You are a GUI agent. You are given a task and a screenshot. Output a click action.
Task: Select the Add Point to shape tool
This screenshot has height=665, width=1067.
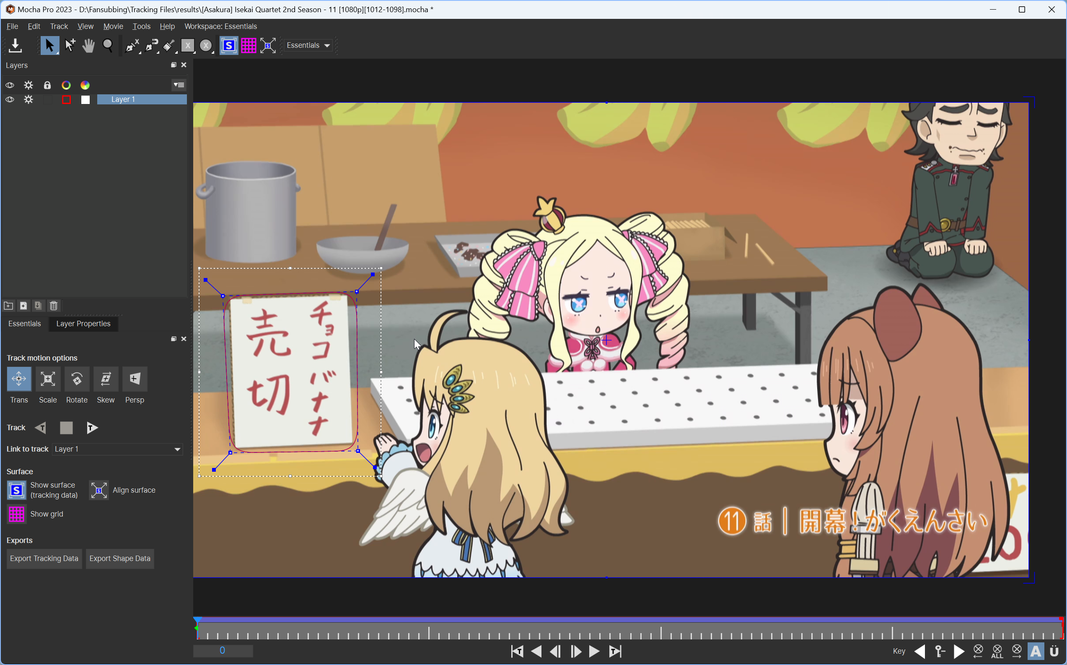pos(70,45)
